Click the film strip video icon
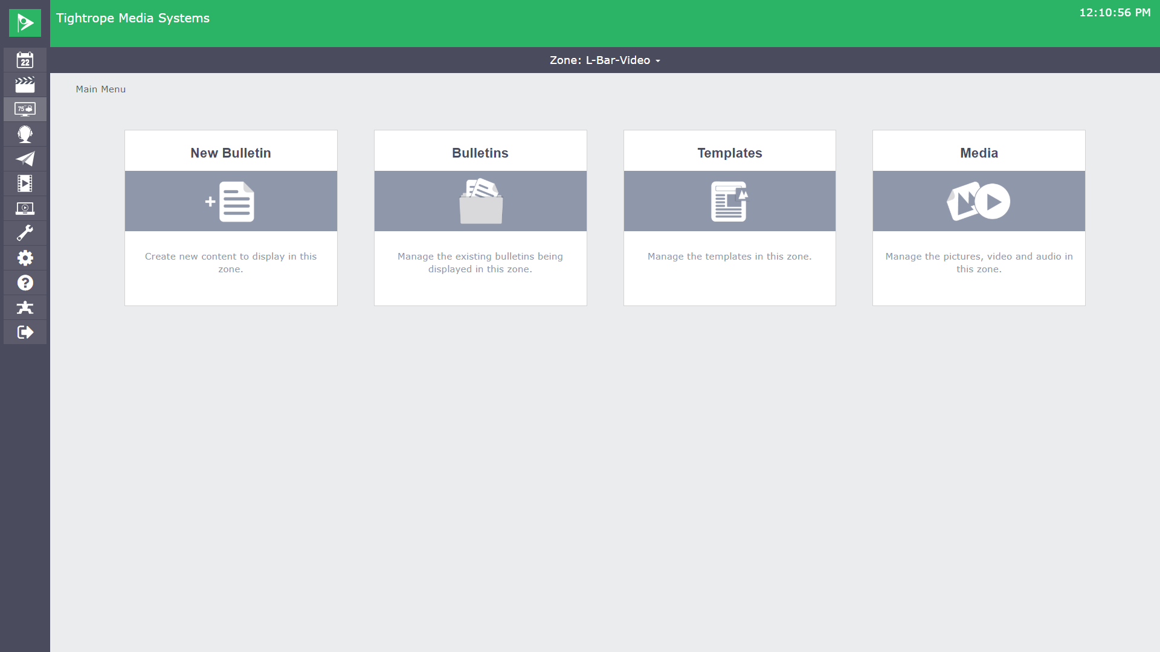Screen dimensions: 1160x652 coord(25,184)
